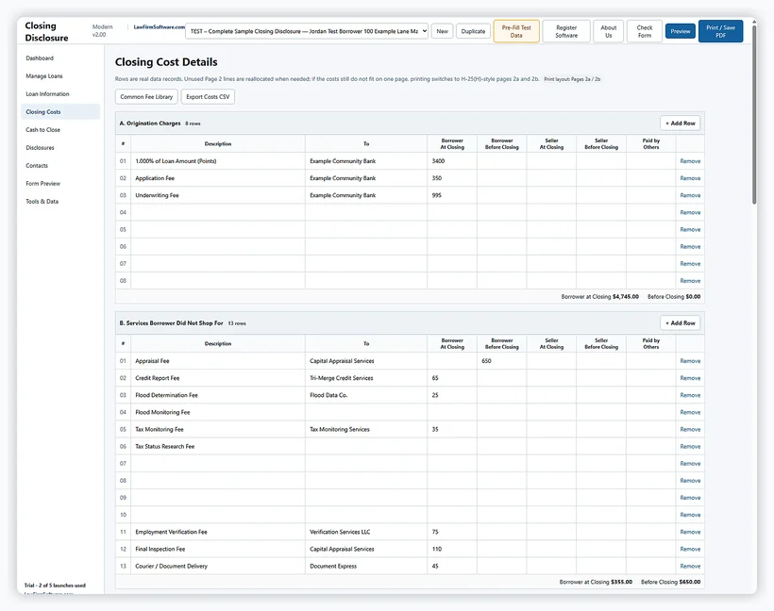Image resolution: width=774 pixels, height=611 pixels.
Task: Edit Flood Determination Fee amount 25
Action: 452,395
